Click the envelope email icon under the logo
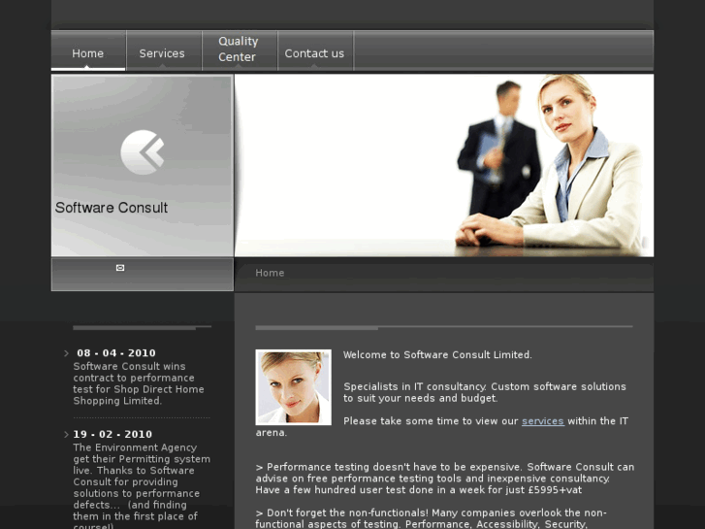This screenshot has width=705, height=529. pyautogui.click(x=120, y=268)
